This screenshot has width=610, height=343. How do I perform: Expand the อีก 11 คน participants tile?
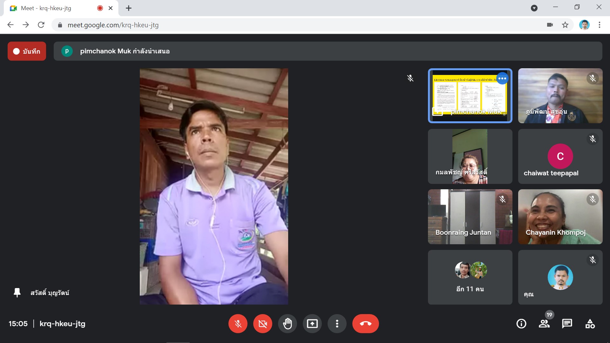[x=470, y=277]
